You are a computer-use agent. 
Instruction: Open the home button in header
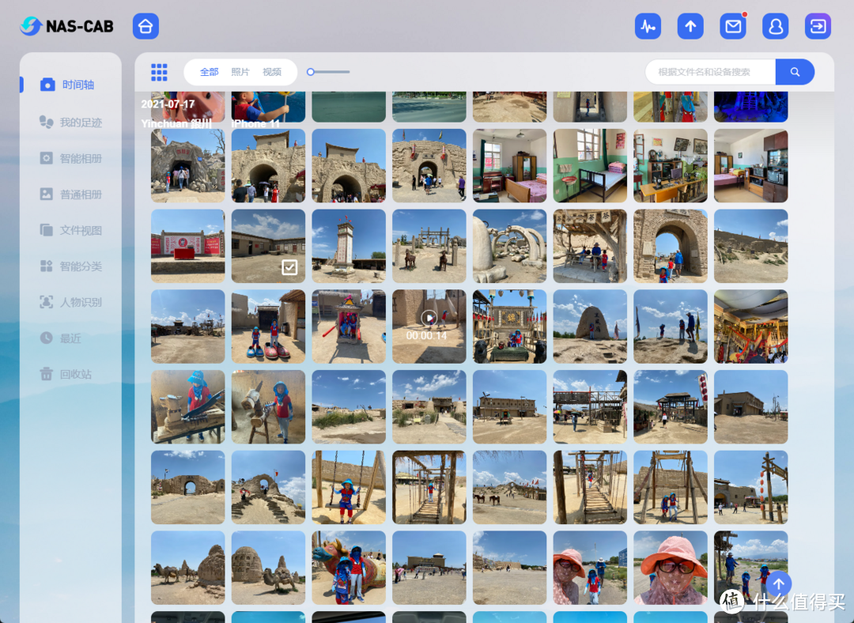pos(145,26)
